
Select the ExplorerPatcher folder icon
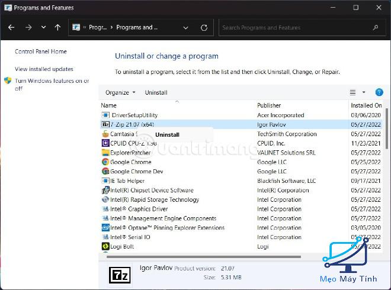105,153
